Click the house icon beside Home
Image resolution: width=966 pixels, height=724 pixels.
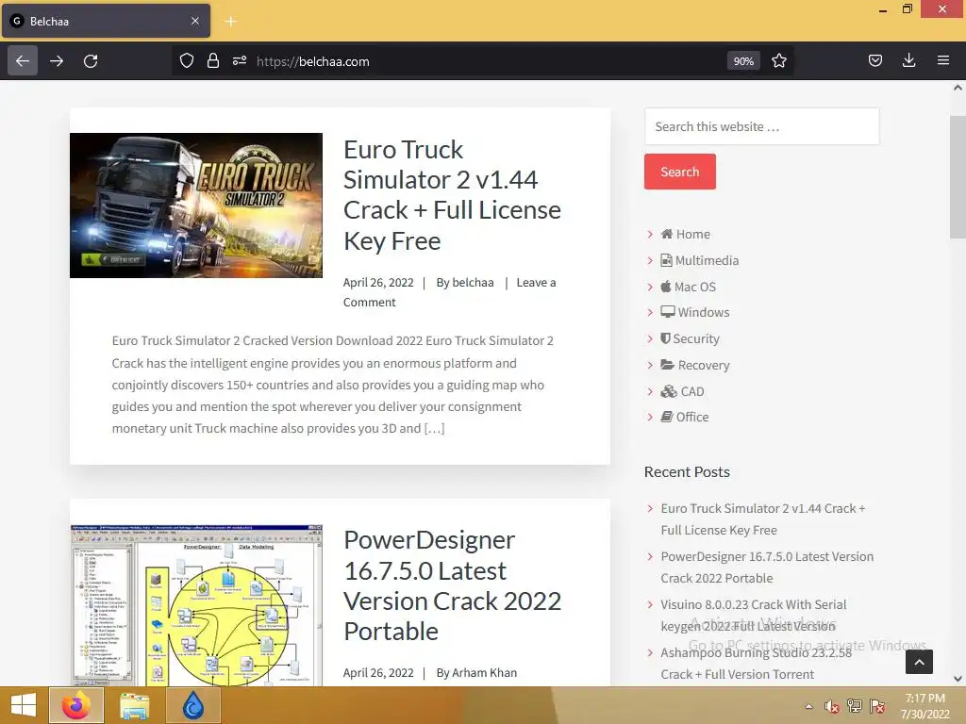click(x=667, y=234)
